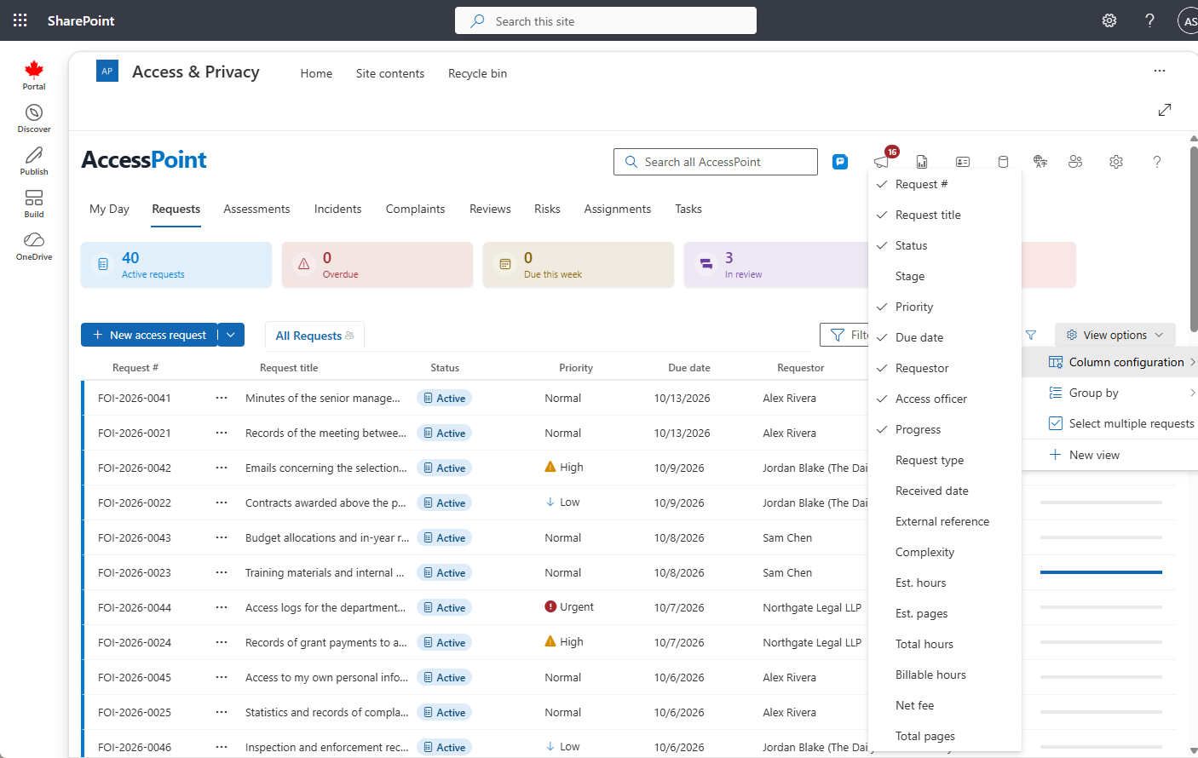Open Discover in the left rail
This screenshot has height=758, width=1198.
(x=34, y=118)
